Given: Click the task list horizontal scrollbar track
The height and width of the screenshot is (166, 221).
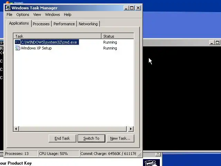Looking at the screenshot, I should coord(73,129).
